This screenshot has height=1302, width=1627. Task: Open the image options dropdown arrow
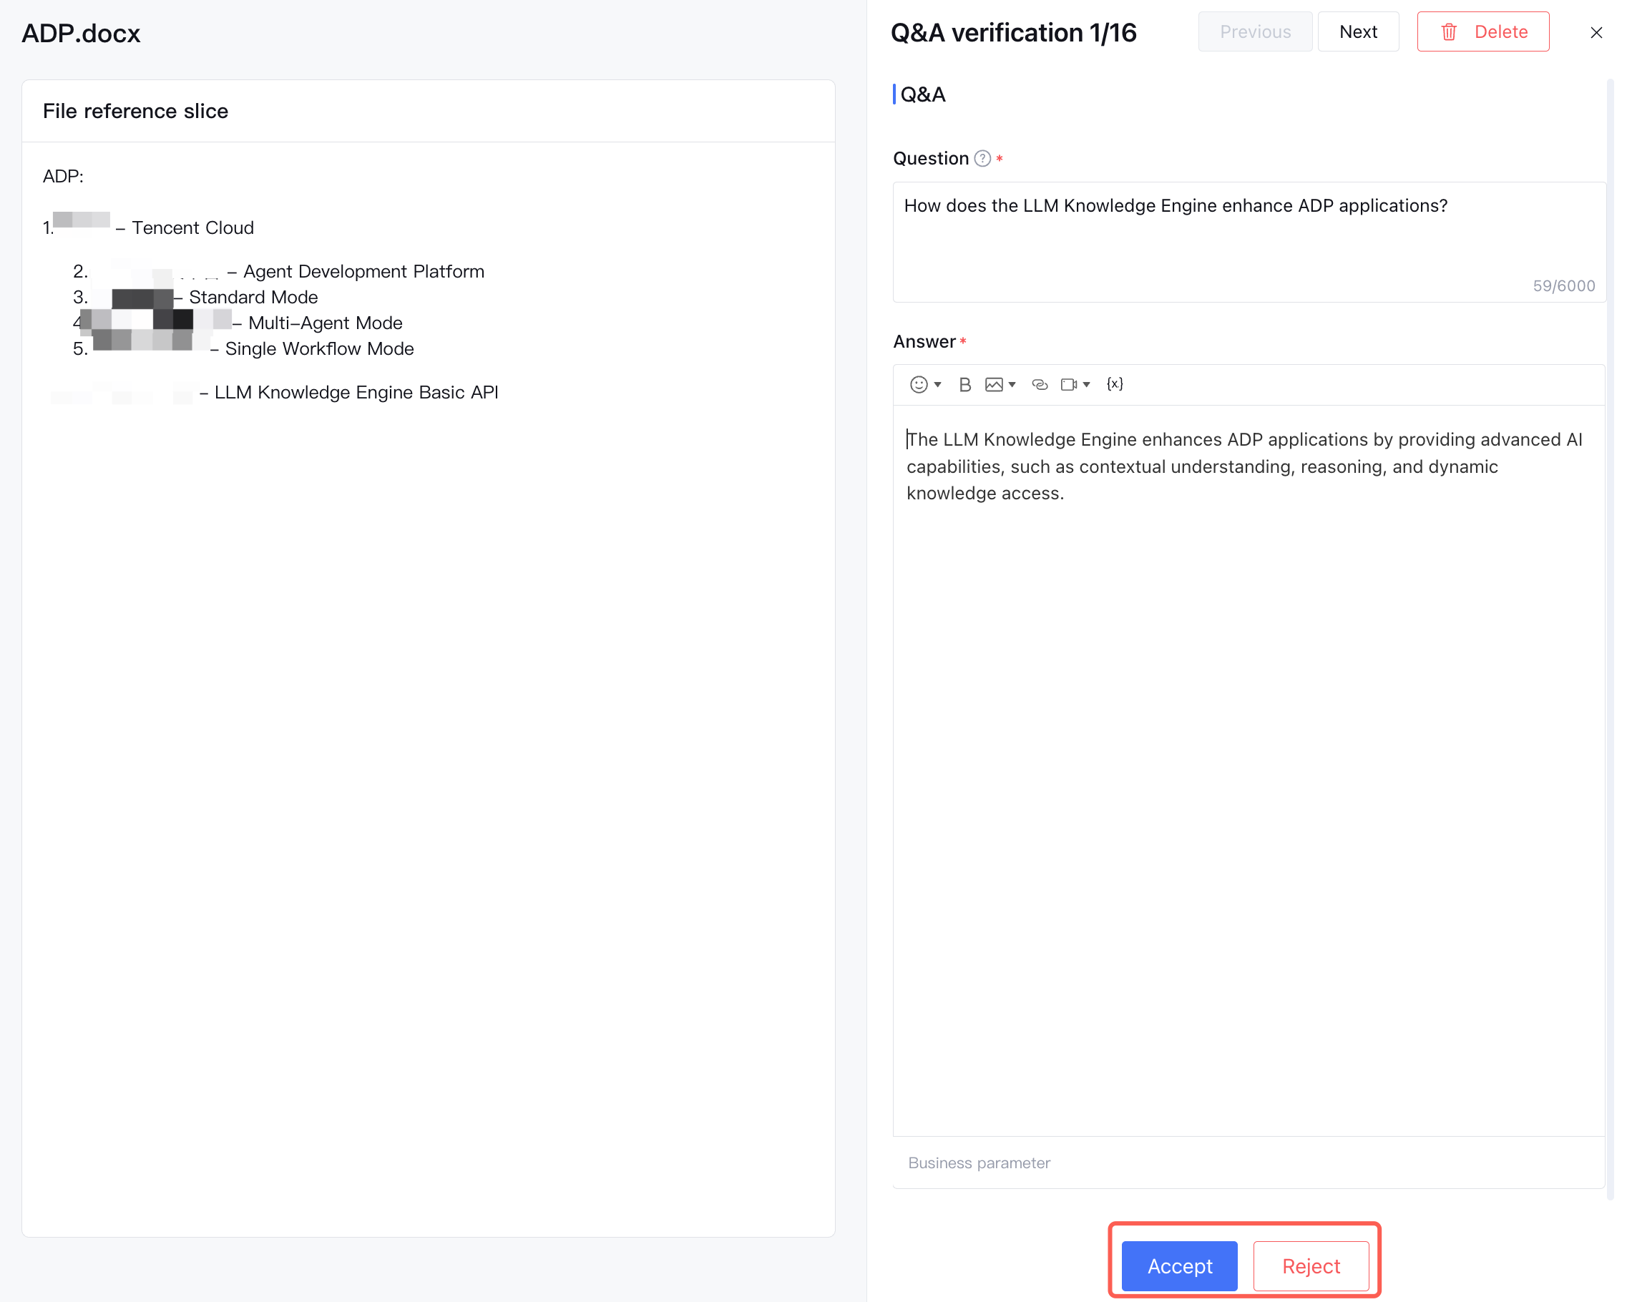point(1012,385)
